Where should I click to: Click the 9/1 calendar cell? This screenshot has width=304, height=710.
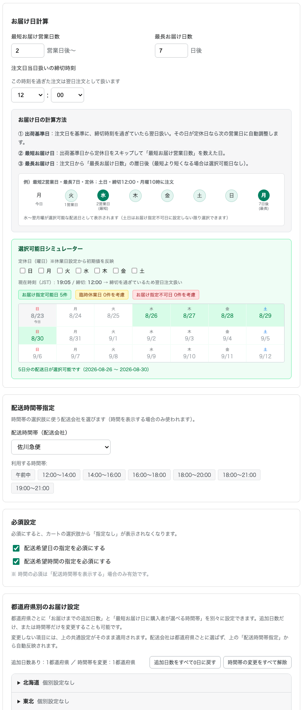tap(113, 336)
